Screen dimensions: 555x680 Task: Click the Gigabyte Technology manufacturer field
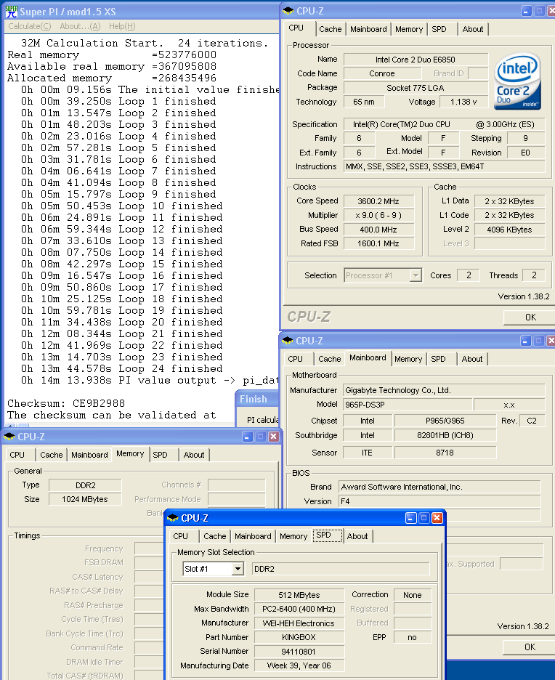click(444, 390)
